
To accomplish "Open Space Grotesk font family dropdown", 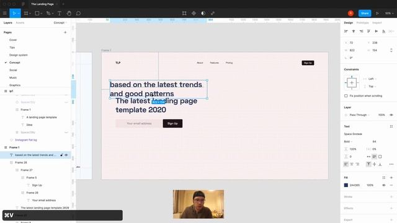I will click(353, 134).
